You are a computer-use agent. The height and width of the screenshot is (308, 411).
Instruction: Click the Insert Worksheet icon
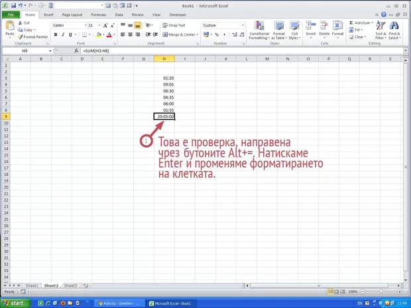pos(86,285)
